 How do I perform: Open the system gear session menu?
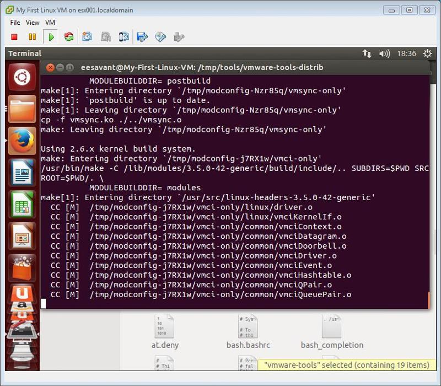point(428,53)
